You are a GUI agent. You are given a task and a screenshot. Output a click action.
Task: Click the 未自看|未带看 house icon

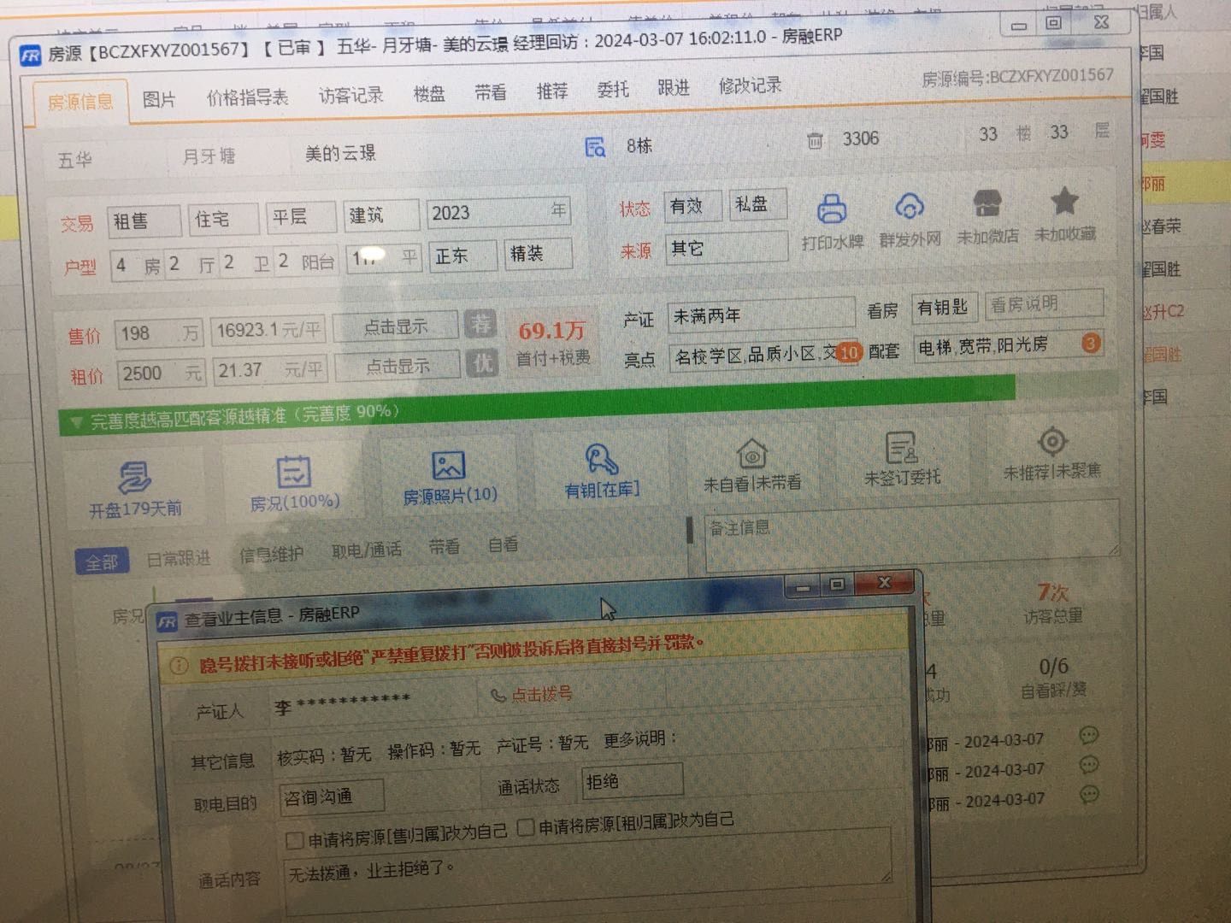pos(751,454)
